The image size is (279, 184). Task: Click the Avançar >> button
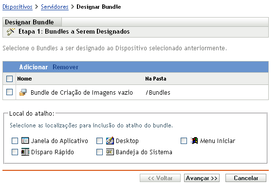pyautogui.click(x=202, y=178)
